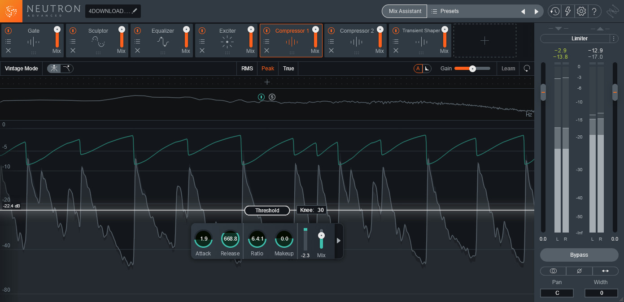Toggle the Gate module power button
This screenshot has height=302, width=624.
tap(8, 31)
